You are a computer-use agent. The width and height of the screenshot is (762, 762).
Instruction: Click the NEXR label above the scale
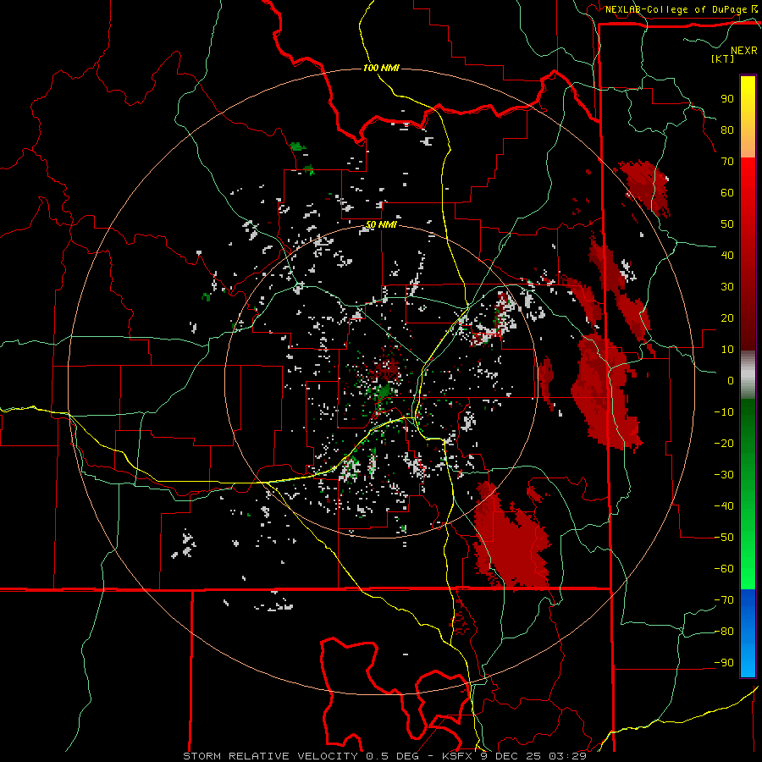click(744, 51)
